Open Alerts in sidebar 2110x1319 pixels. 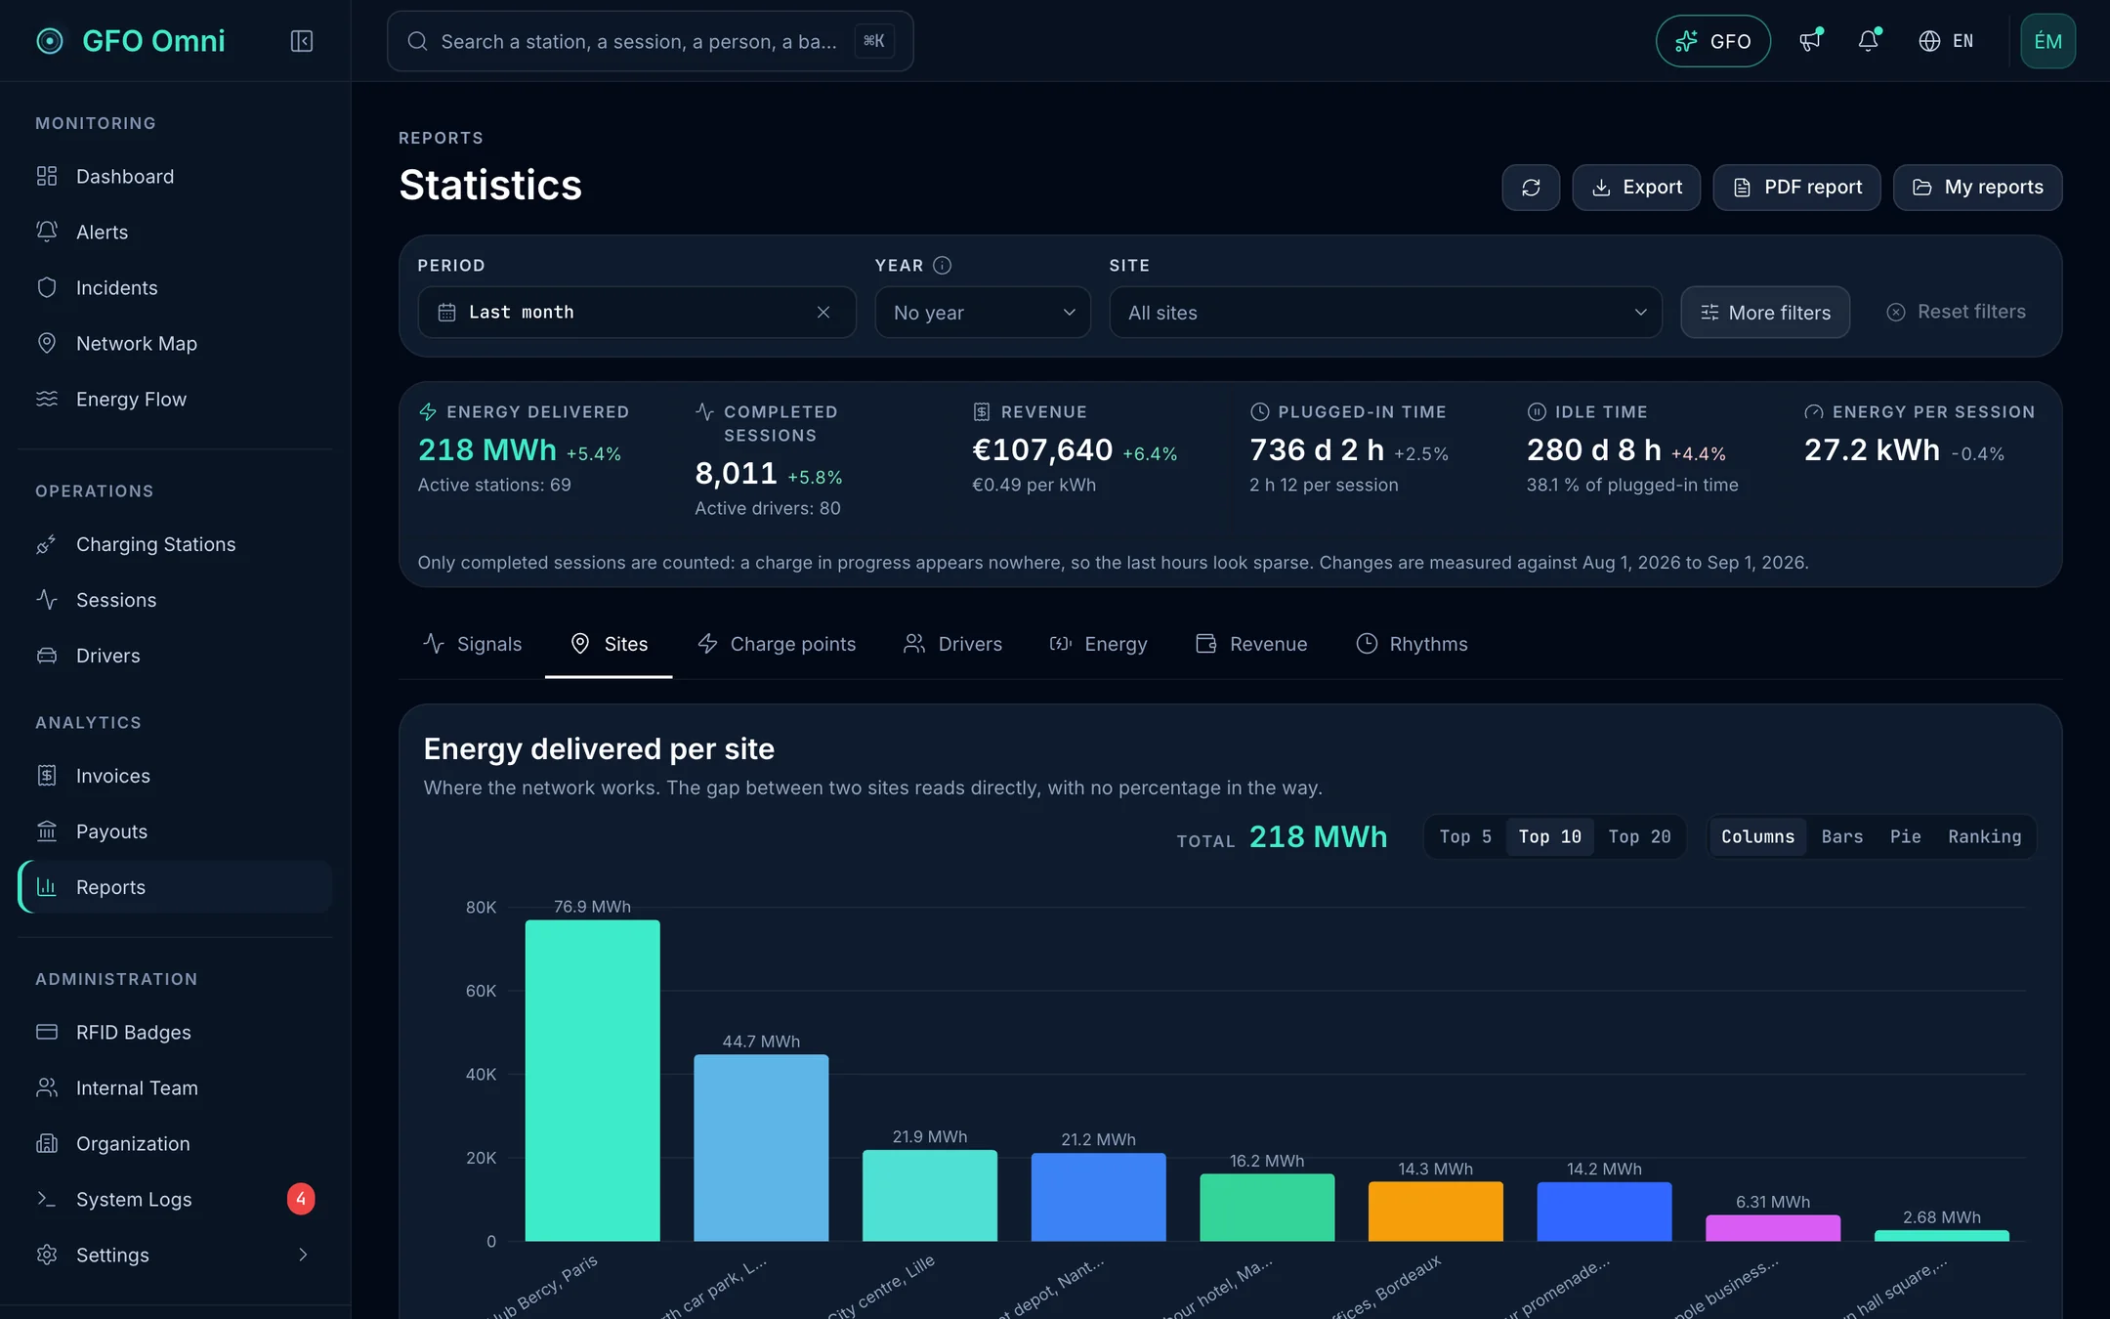pyautogui.click(x=175, y=233)
